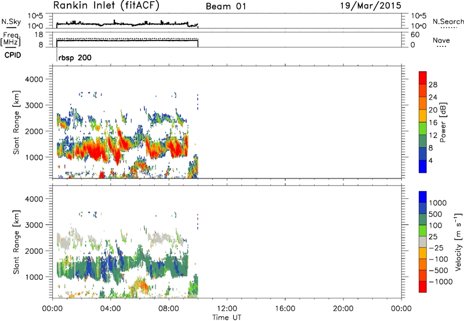
Task: Click the "Time UT" axis title
Action: 227,318
